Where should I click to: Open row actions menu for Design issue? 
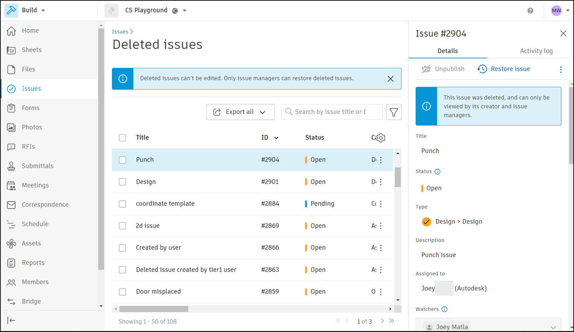coord(381,182)
